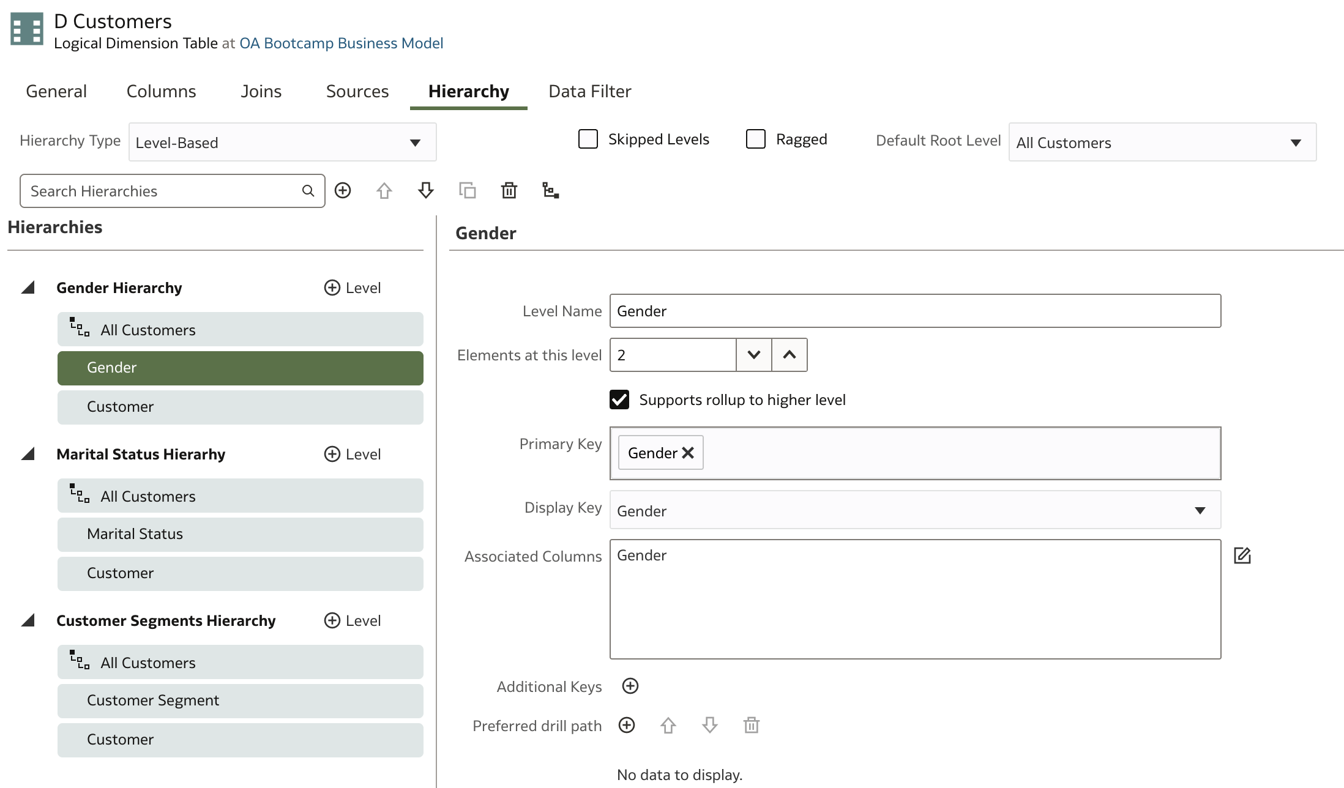This screenshot has height=788, width=1344.
Task: Open OA Bootcamp Business Model link
Action: click(x=342, y=43)
